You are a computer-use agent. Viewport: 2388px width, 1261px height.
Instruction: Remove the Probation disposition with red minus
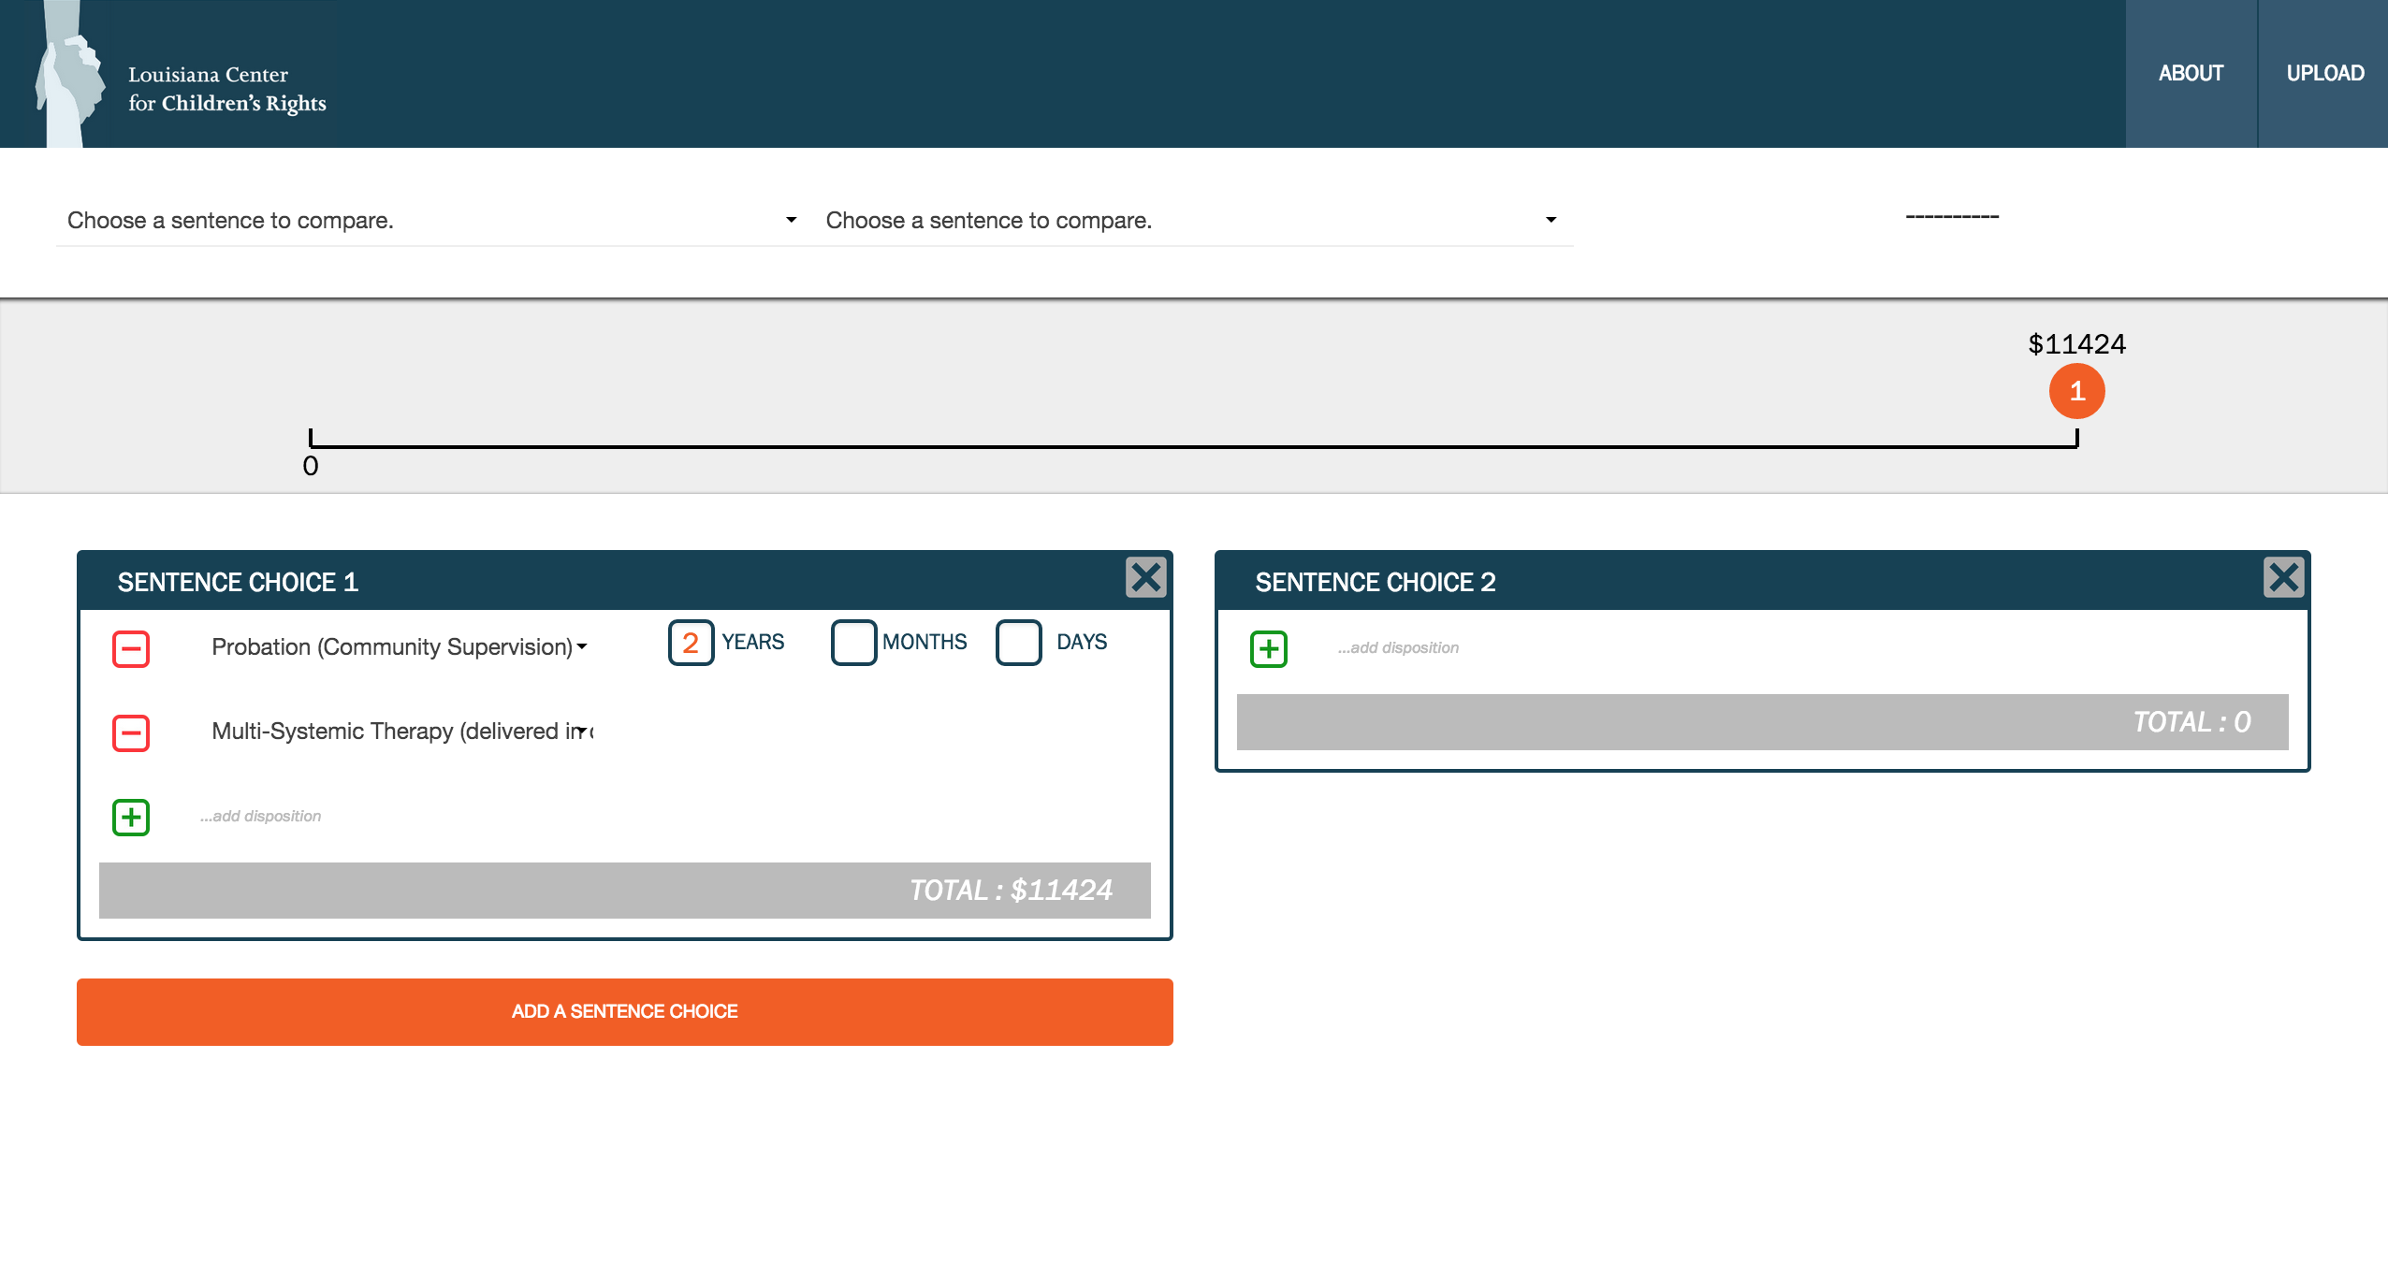(x=131, y=648)
